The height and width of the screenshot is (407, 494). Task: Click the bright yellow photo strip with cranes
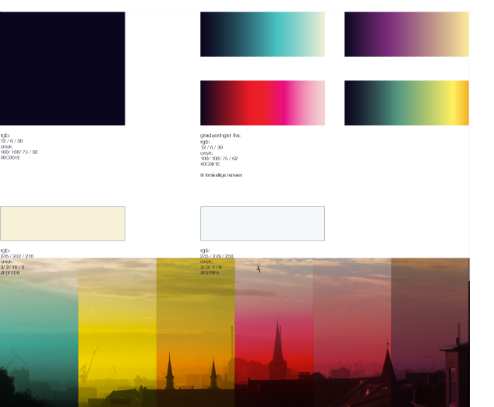117,332
